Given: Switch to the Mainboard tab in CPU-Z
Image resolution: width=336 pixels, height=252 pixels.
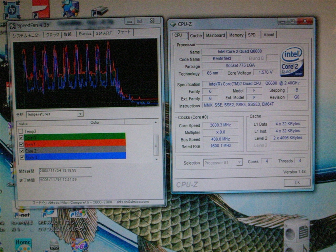Looking at the screenshot, I should coord(215,35).
